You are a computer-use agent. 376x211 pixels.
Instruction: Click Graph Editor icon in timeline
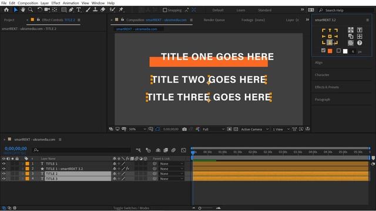(x=183, y=150)
